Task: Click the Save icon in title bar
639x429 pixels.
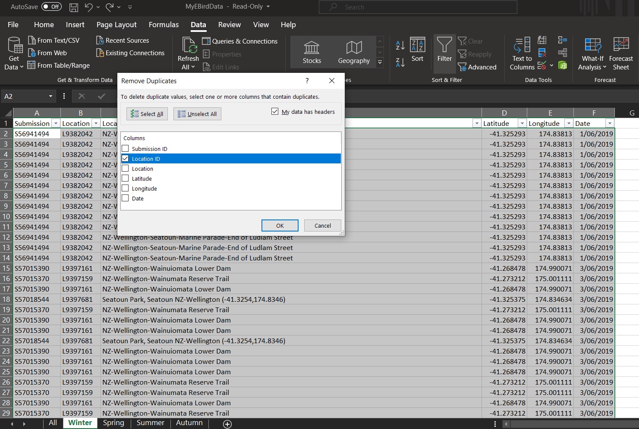Action: point(74,7)
